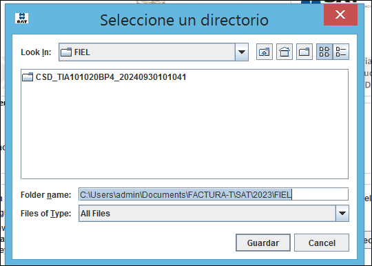Click the Guardar button
Image resolution: width=372 pixels, height=266 pixels.
tap(263, 243)
